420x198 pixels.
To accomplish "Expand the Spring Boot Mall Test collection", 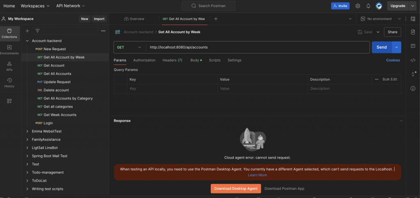I will pos(27,156).
